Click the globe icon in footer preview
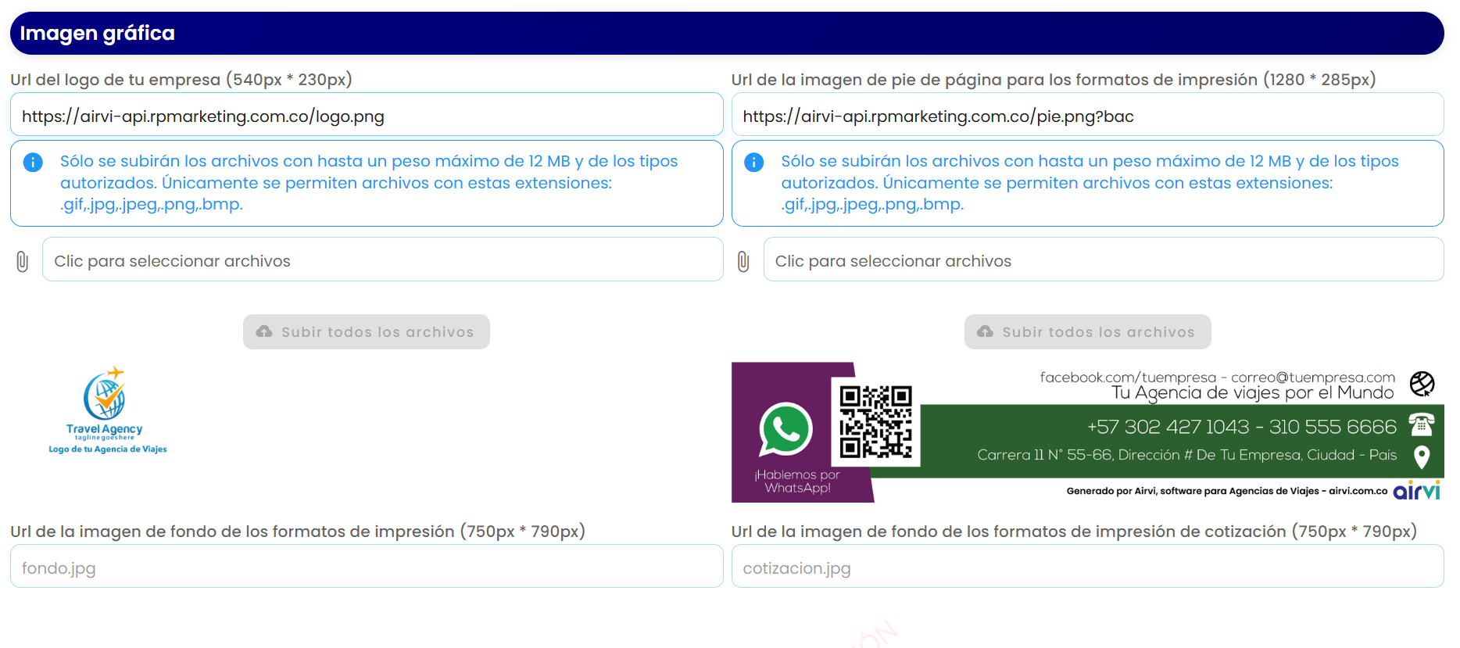Image resolution: width=1460 pixels, height=648 pixels. (x=1422, y=384)
